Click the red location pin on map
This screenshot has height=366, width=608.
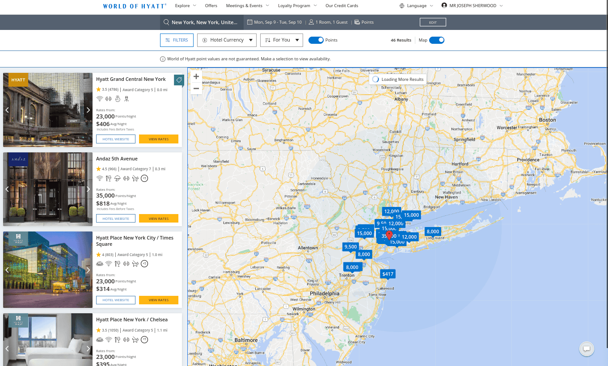click(x=389, y=235)
